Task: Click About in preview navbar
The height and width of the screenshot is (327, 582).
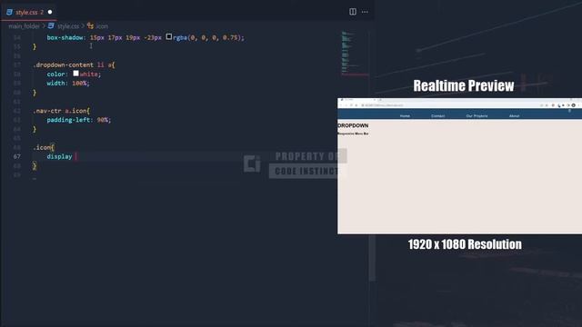Action: click(514, 116)
